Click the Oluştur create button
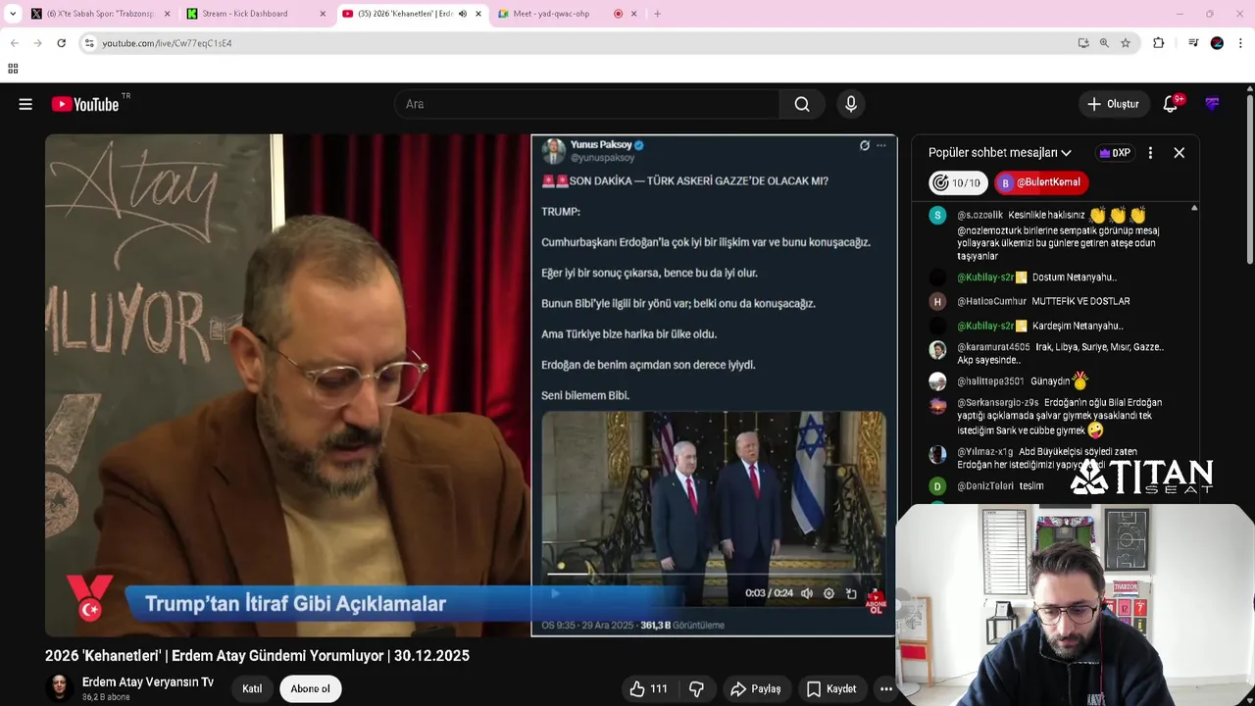This screenshot has width=1255, height=706. (1114, 104)
